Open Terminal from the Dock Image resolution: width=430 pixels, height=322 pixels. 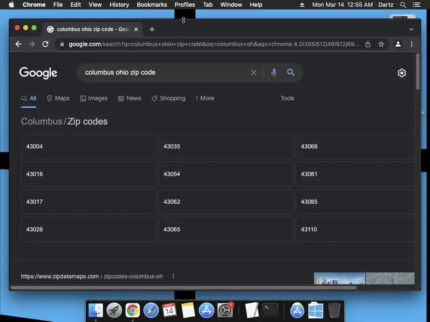[x=270, y=311]
